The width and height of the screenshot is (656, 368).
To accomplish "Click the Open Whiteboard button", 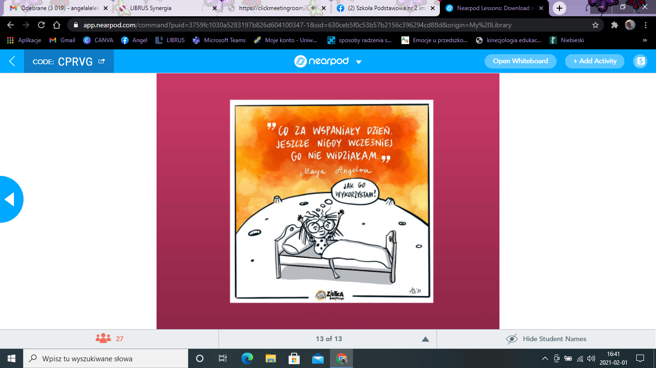I will (x=520, y=61).
